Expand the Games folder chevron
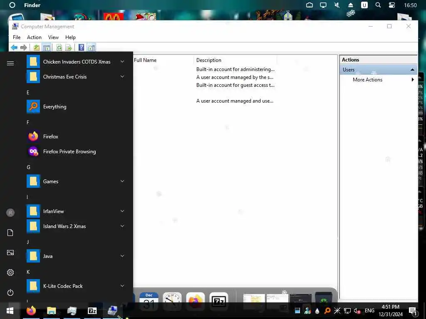426x319 pixels. pos(122,181)
